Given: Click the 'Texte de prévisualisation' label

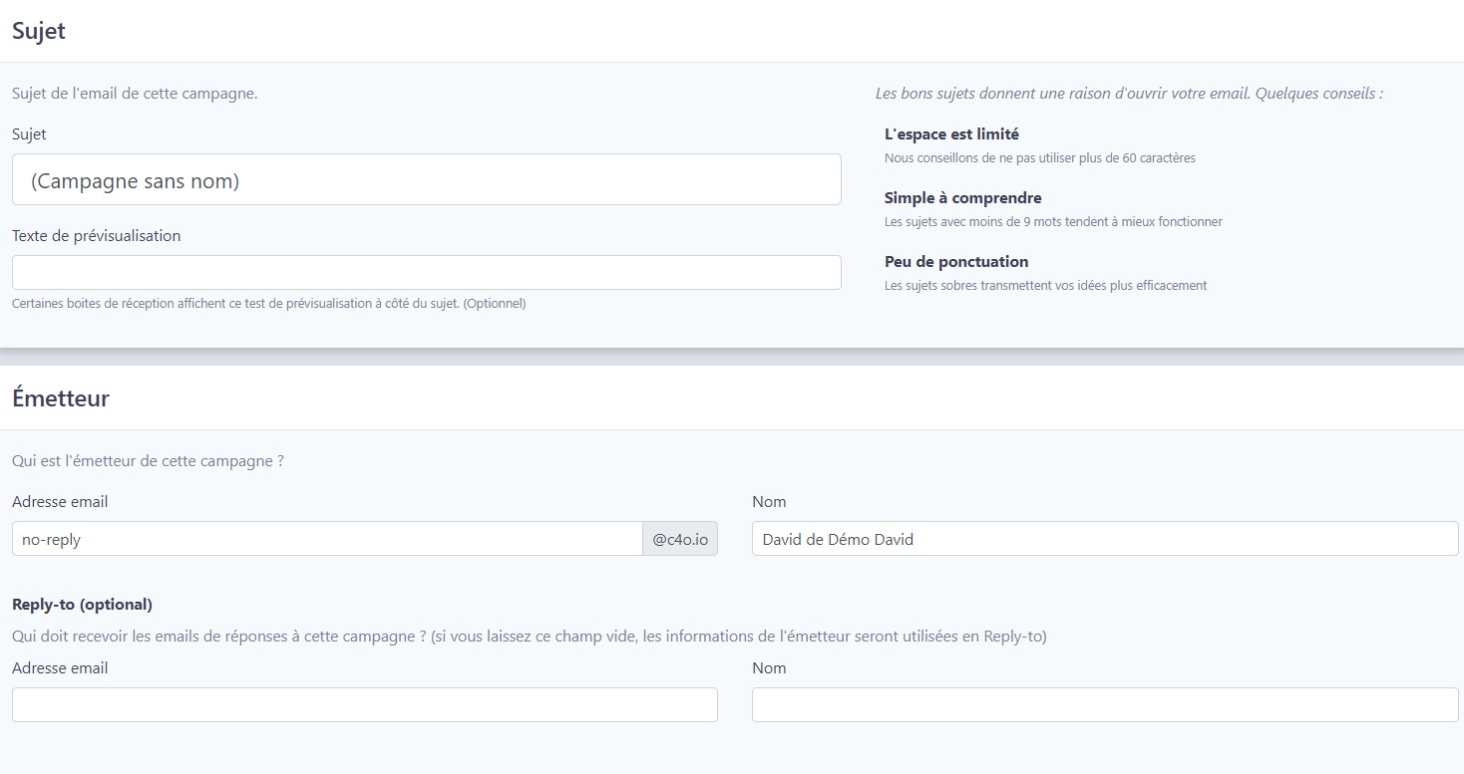Looking at the screenshot, I should [x=97, y=236].
